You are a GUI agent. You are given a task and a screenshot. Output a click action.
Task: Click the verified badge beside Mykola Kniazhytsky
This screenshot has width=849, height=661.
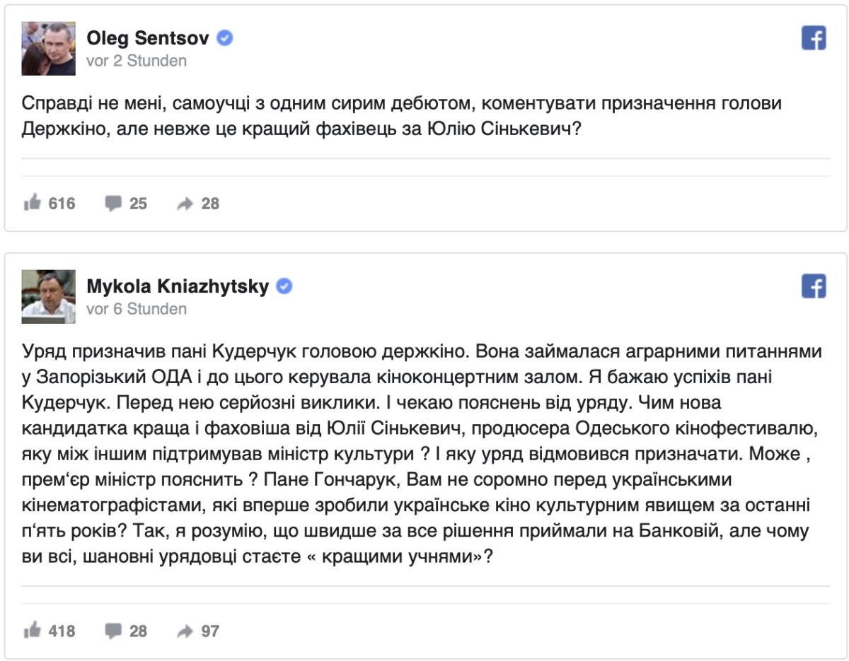pyautogui.click(x=284, y=286)
